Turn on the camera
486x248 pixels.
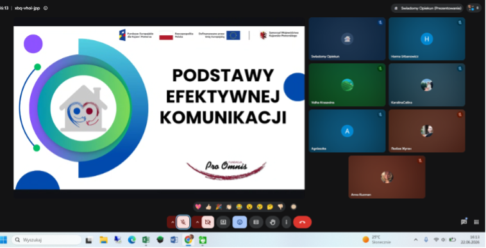[208, 222]
